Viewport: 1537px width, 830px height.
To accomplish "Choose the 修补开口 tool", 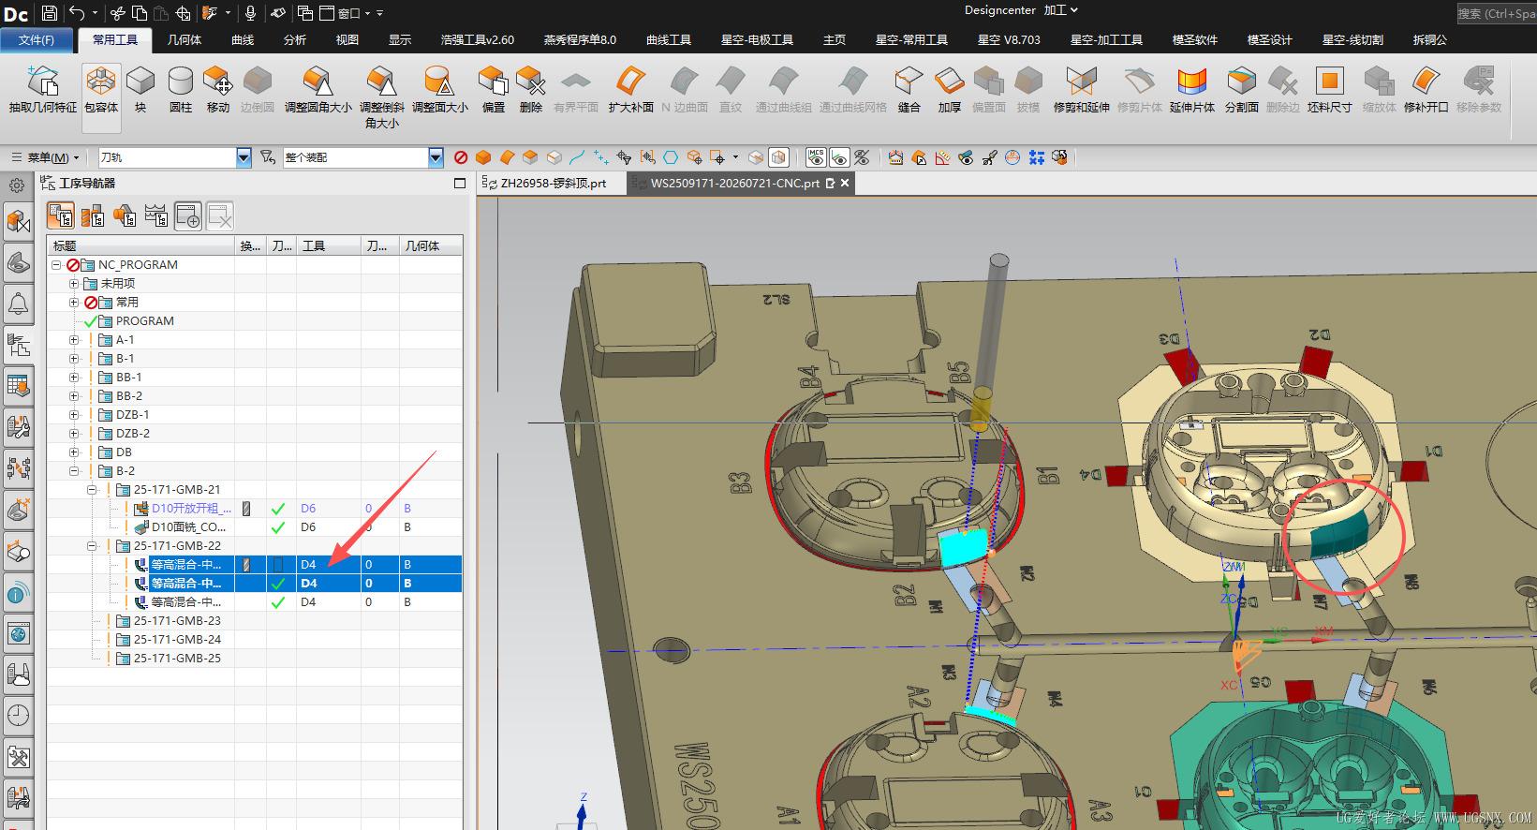I will pyautogui.click(x=1426, y=90).
